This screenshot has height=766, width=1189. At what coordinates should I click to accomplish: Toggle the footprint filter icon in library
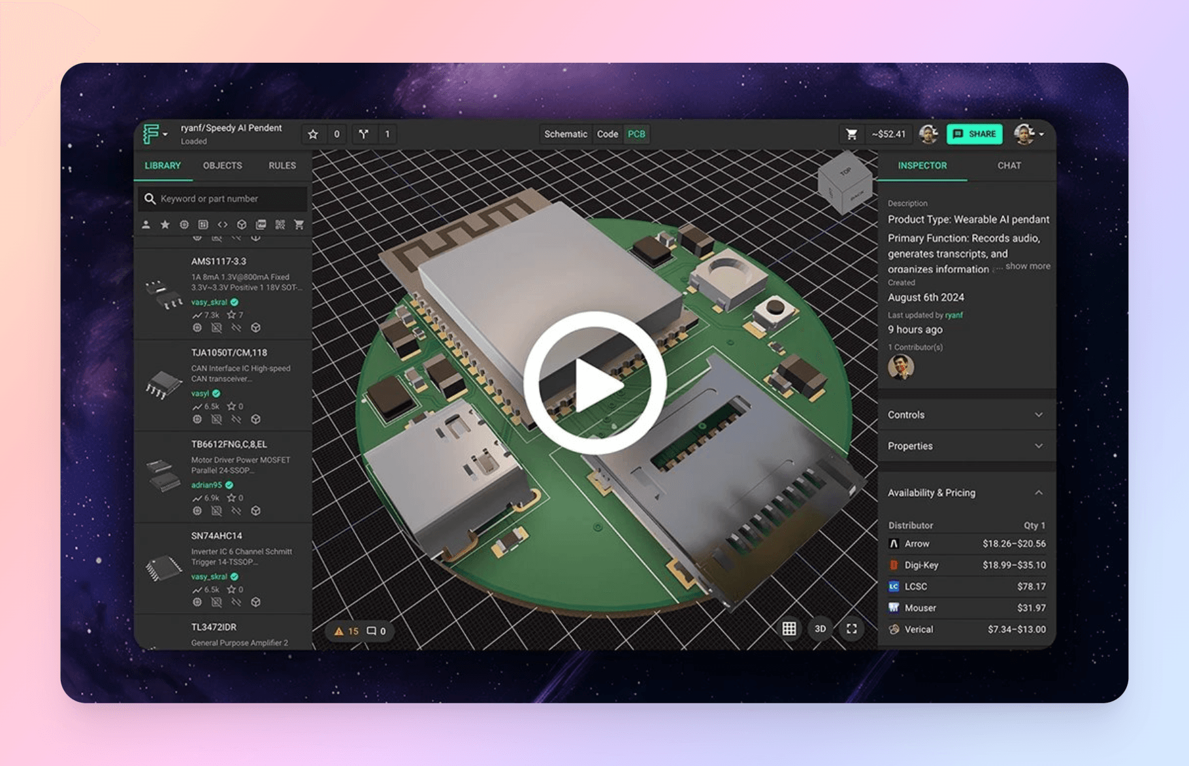203,225
